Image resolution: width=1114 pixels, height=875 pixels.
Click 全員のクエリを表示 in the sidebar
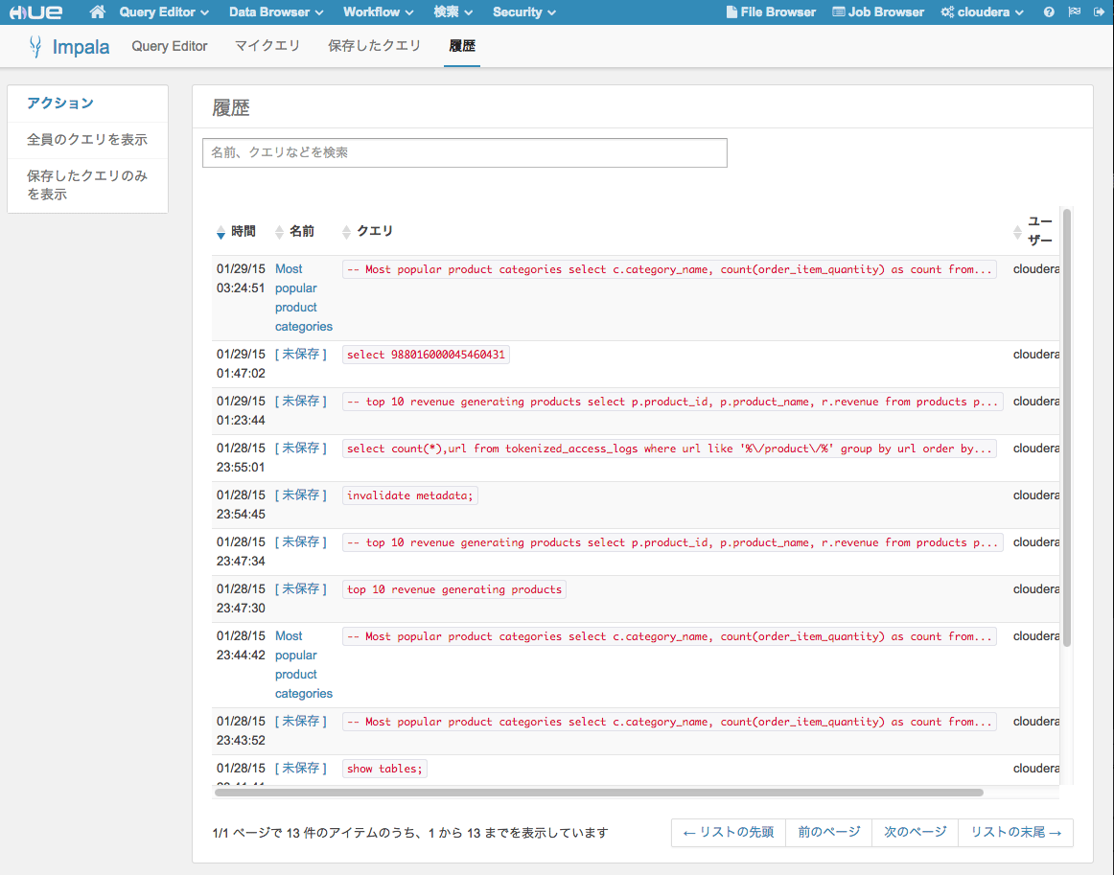pos(87,140)
